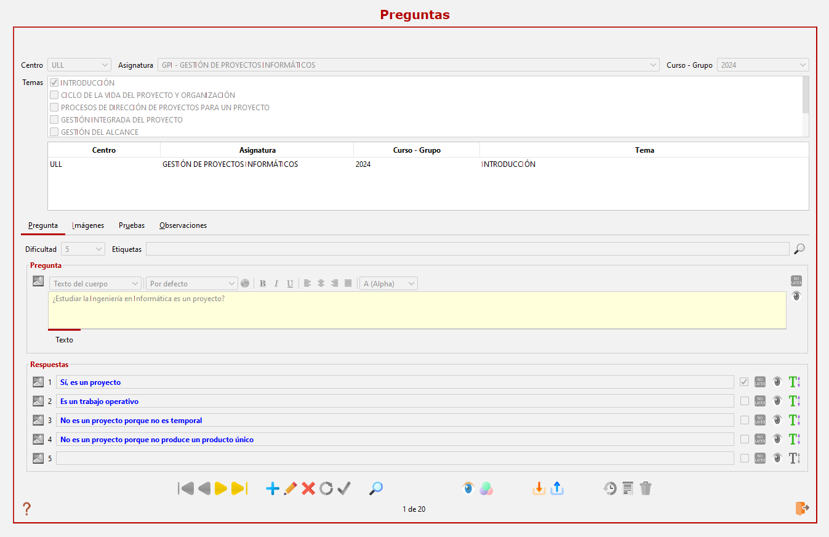Open the Por defecto font dropdown

coord(191,283)
